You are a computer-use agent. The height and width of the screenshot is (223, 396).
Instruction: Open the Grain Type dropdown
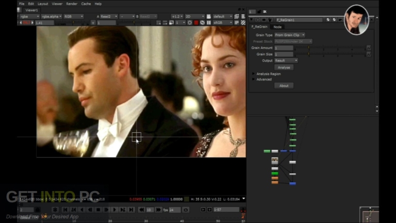[290, 35]
